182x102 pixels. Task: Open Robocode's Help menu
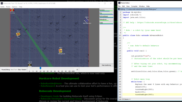[21, 7]
